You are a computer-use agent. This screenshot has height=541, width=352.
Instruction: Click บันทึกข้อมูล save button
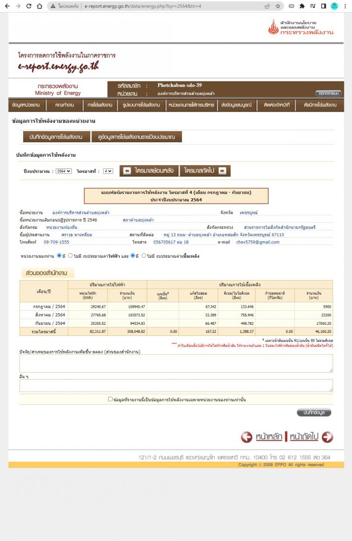314,413
